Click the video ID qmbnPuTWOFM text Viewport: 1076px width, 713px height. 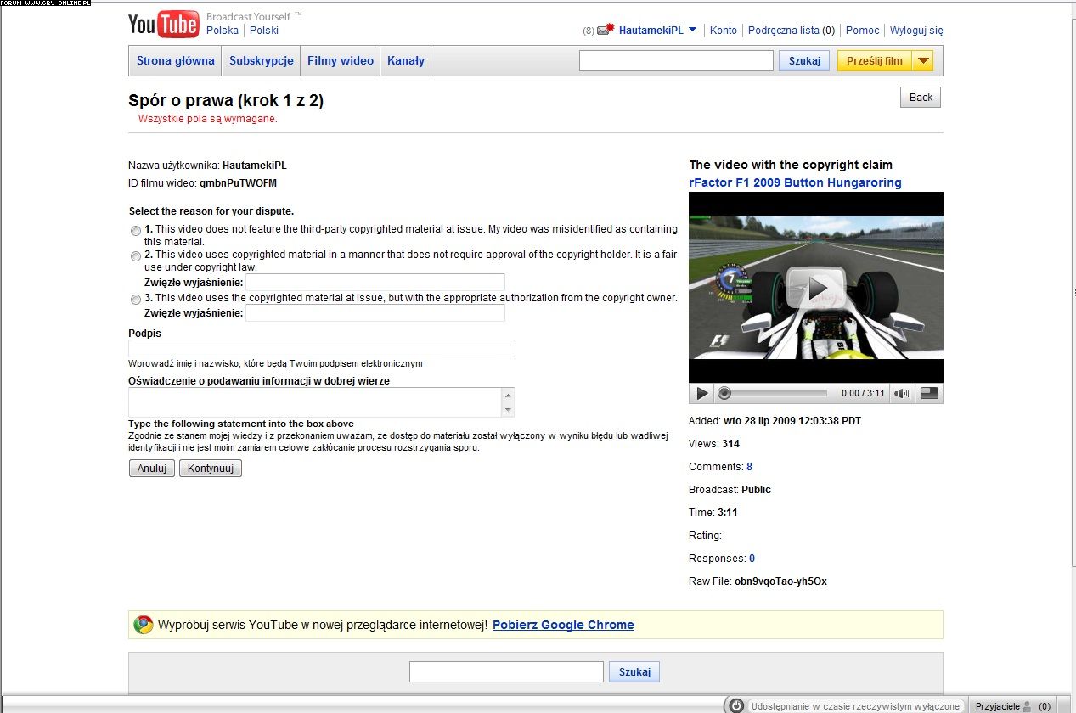(238, 183)
